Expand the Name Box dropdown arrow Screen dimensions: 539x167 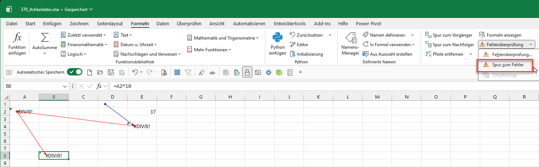65,86
